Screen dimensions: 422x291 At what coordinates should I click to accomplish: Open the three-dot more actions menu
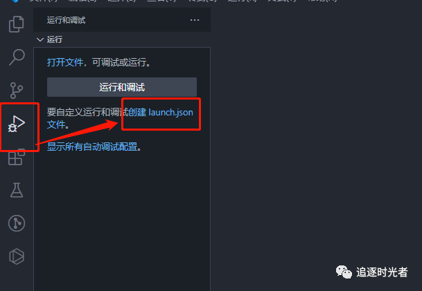point(195,20)
